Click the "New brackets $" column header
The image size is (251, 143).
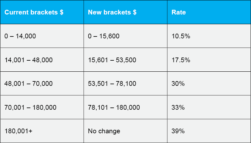[112, 13]
